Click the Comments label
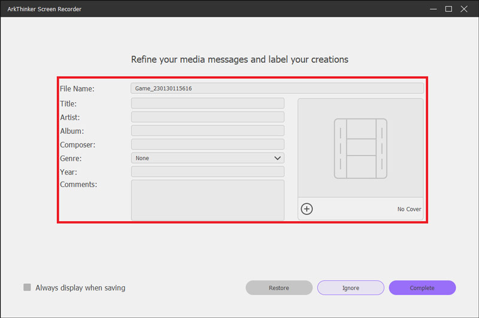 (x=78, y=185)
